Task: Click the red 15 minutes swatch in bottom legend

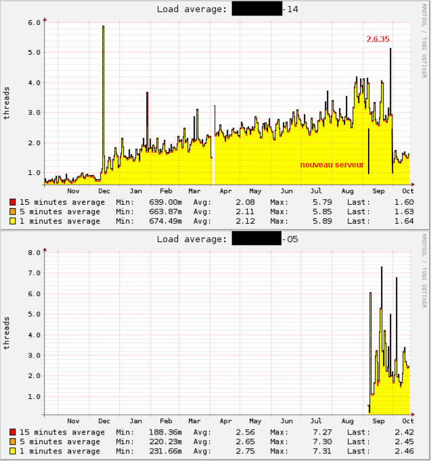Action: (x=13, y=432)
